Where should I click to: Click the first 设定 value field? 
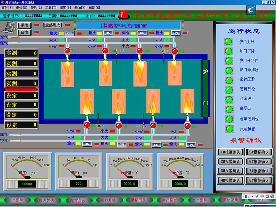pyautogui.click(x=21, y=96)
